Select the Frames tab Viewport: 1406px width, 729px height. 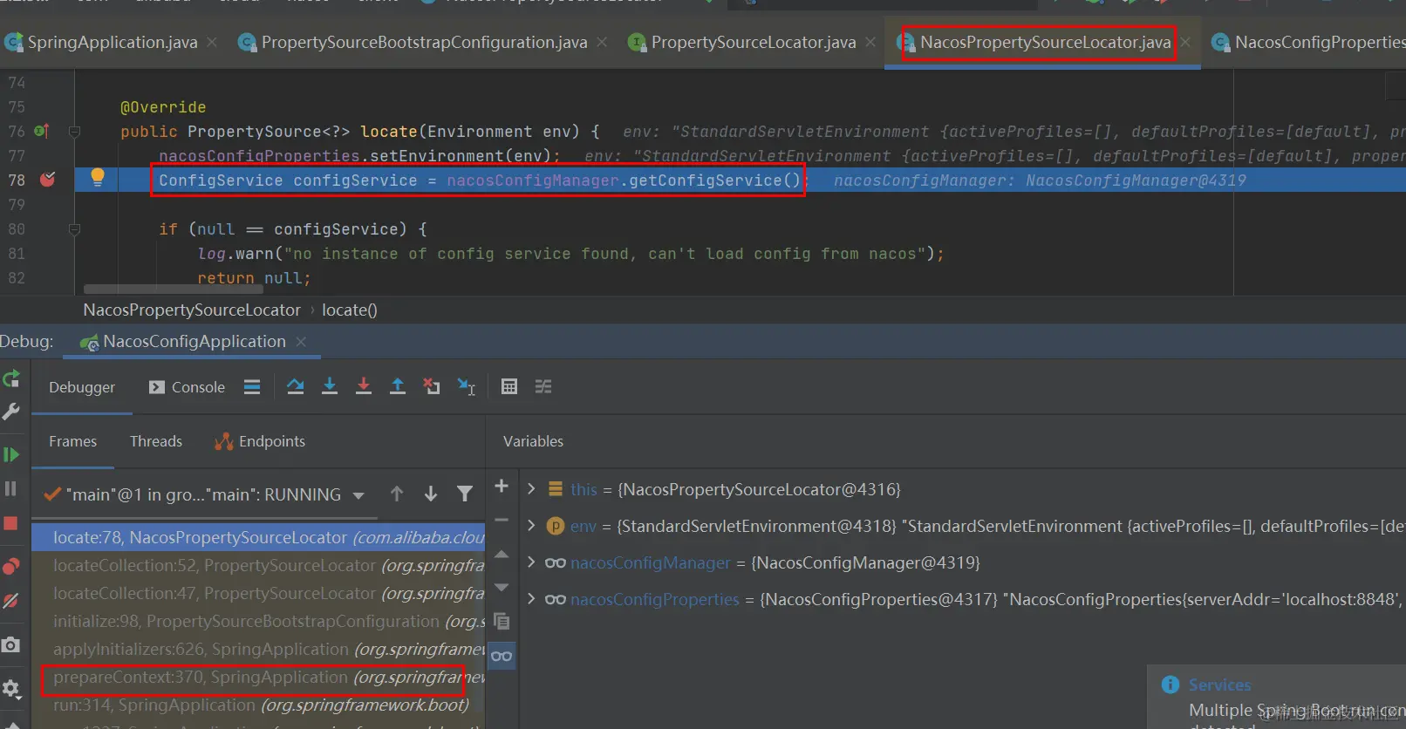72,441
